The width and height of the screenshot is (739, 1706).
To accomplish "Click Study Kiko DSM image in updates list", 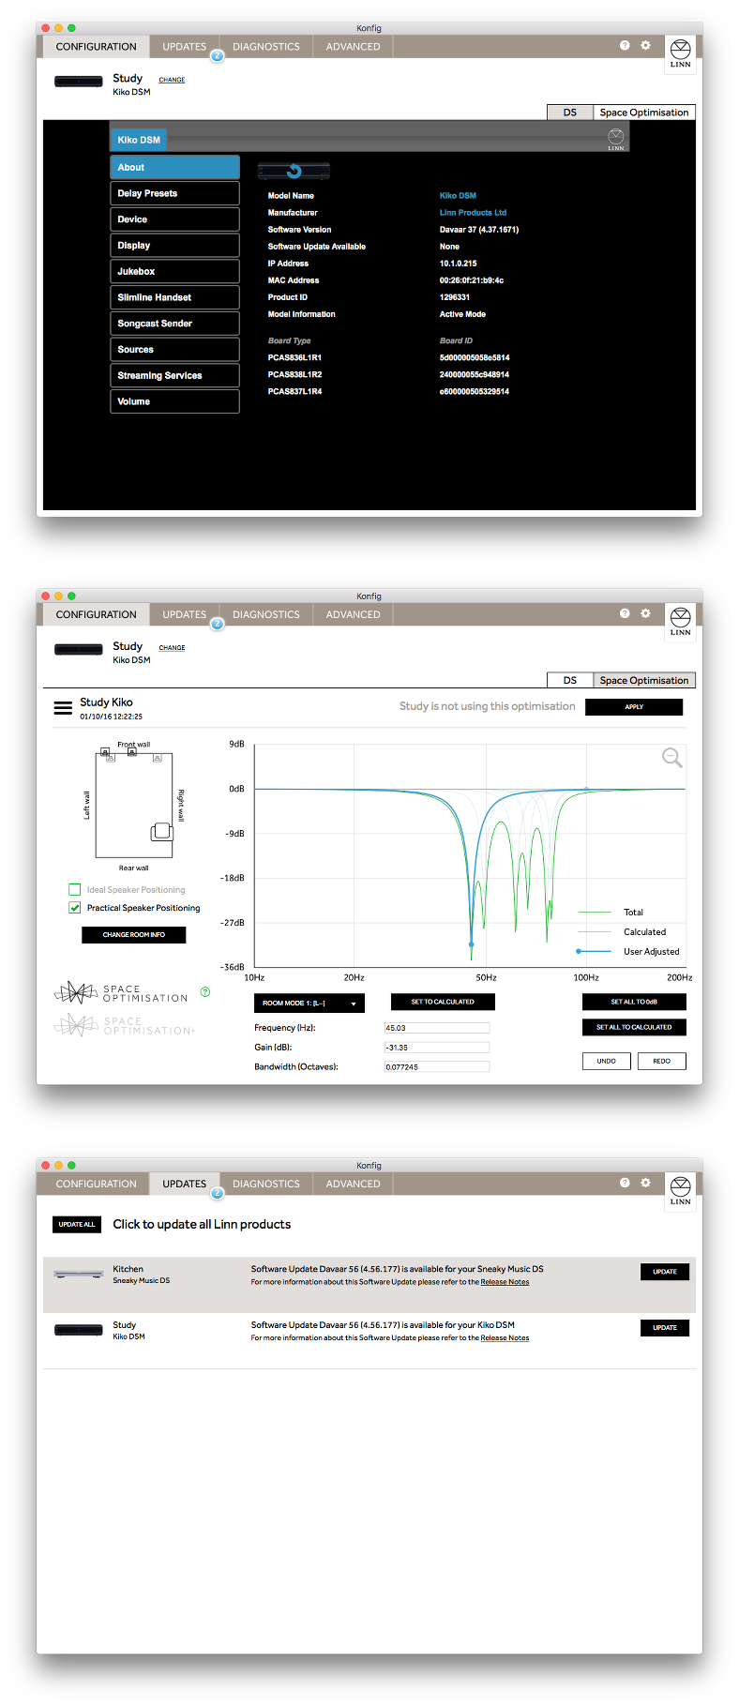I will pos(79,1330).
